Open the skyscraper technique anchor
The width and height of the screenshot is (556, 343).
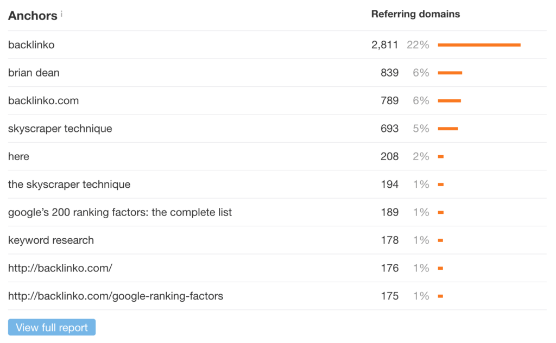click(60, 129)
